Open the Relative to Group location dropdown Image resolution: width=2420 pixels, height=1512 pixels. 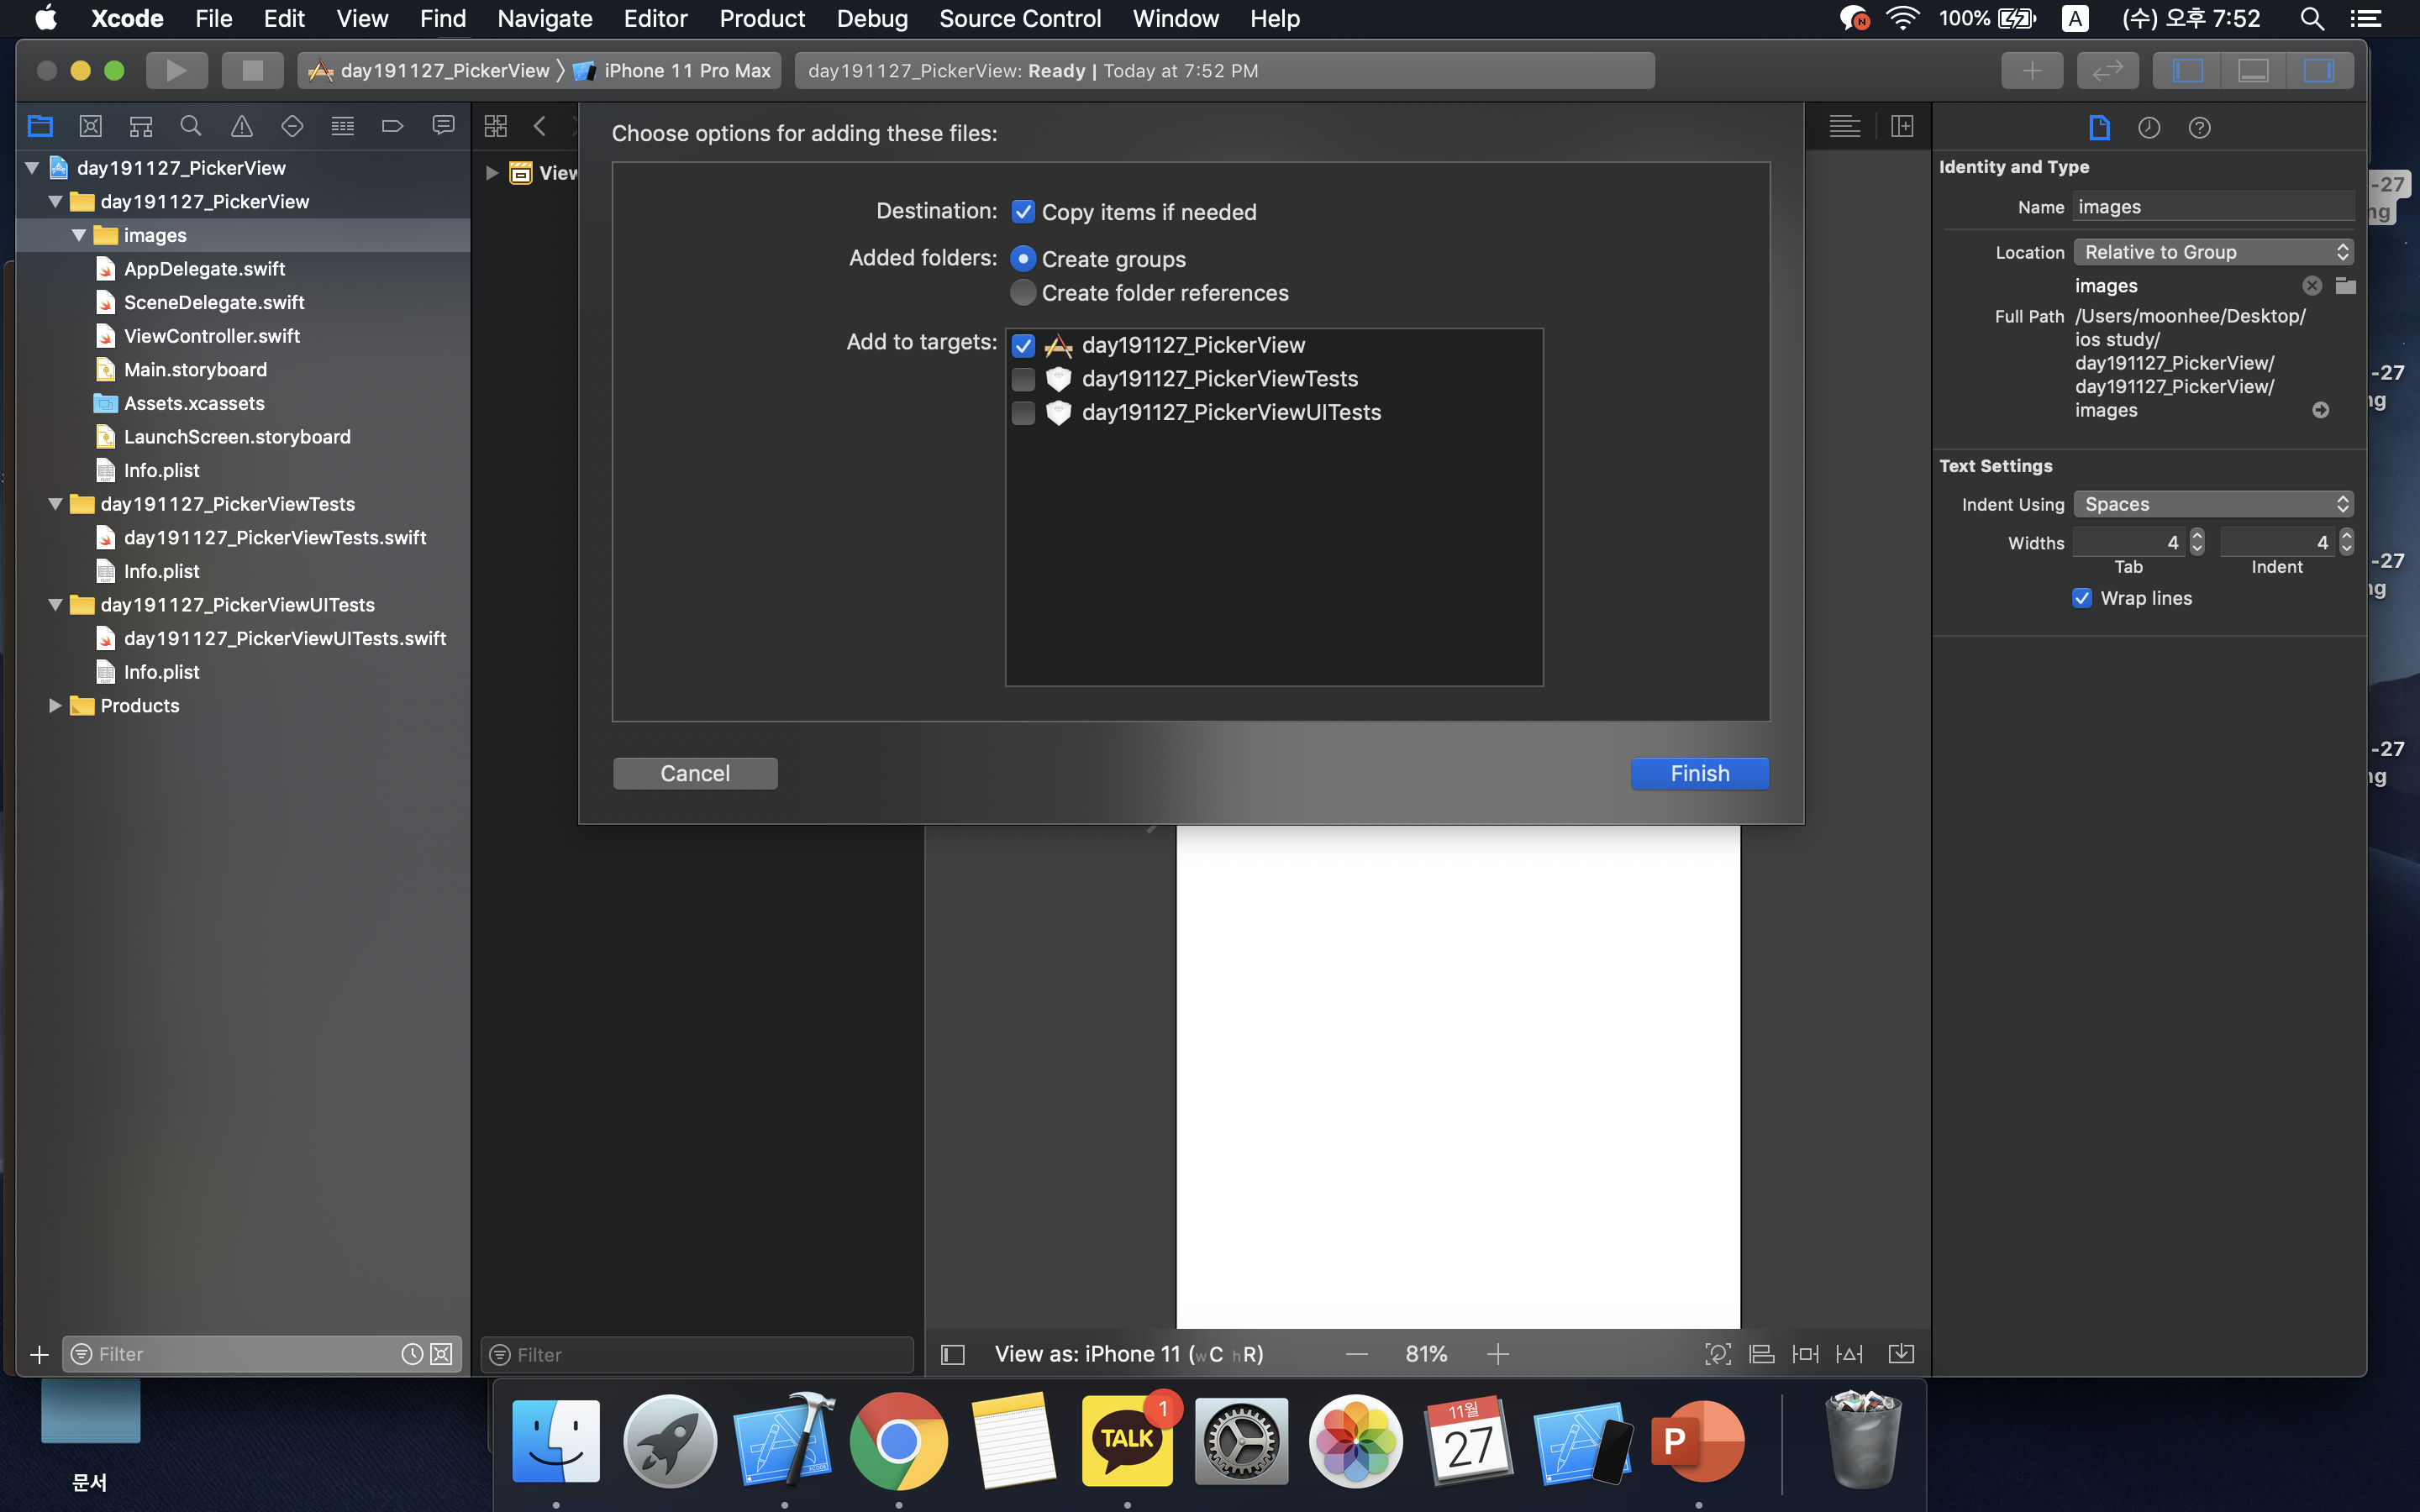(x=2212, y=252)
